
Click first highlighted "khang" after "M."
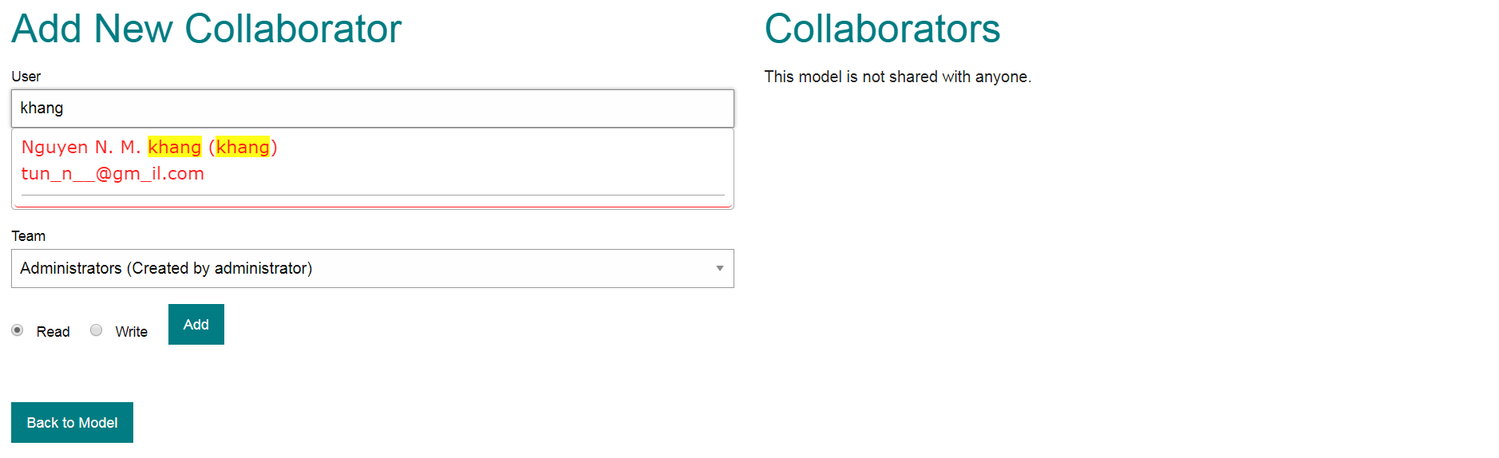[x=175, y=148]
